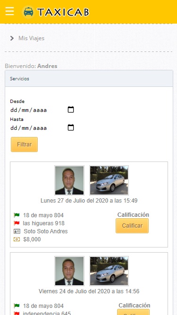Open the Mis Viajes breadcrumb
The height and width of the screenshot is (315, 177).
tap(32, 38)
